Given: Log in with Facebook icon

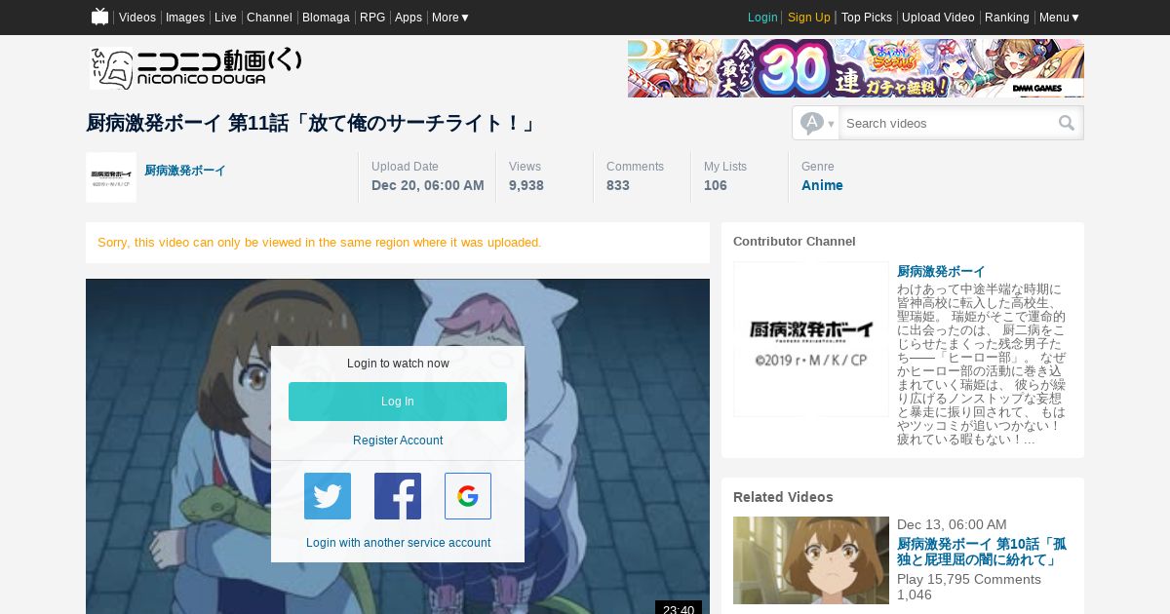Looking at the screenshot, I should click(398, 496).
